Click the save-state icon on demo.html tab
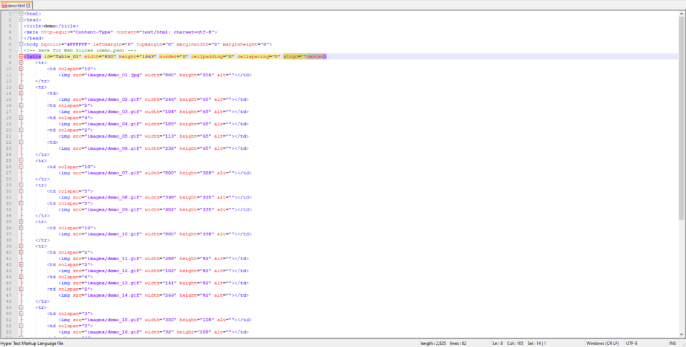686x347 pixels. pos(4,5)
